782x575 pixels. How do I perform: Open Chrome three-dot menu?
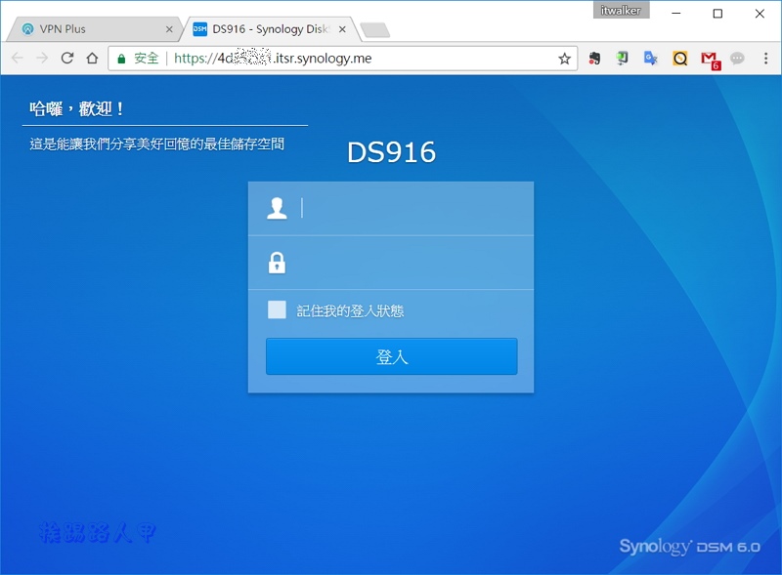pyautogui.click(x=765, y=59)
